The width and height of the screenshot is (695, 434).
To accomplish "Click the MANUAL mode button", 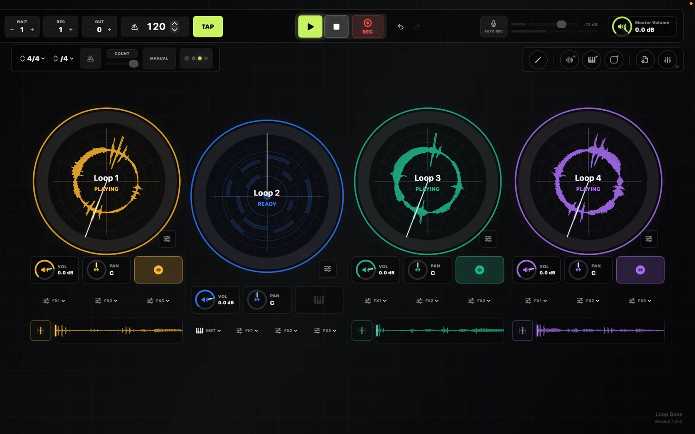I will click(159, 58).
